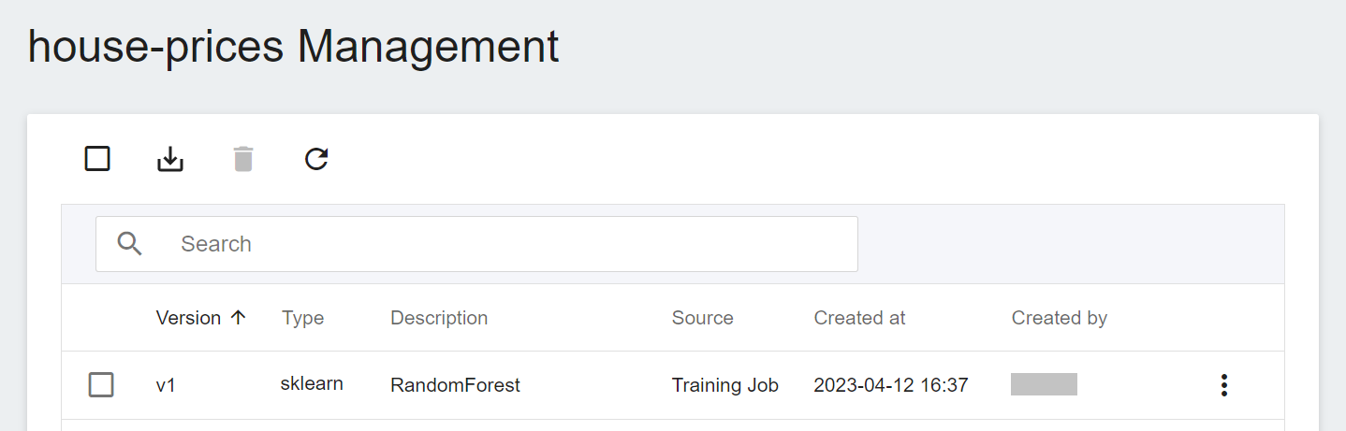Open the three-dot menu for v1
The width and height of the screenshot is (1346, 431).
pyautogui.click(x=1223, y=385)
